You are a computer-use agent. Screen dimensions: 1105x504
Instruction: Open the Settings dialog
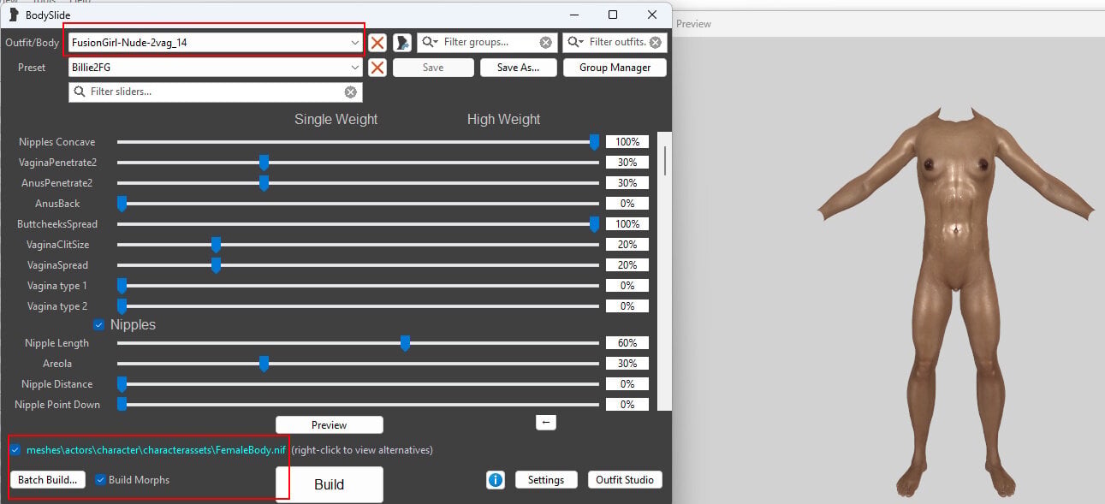[546, 480]
